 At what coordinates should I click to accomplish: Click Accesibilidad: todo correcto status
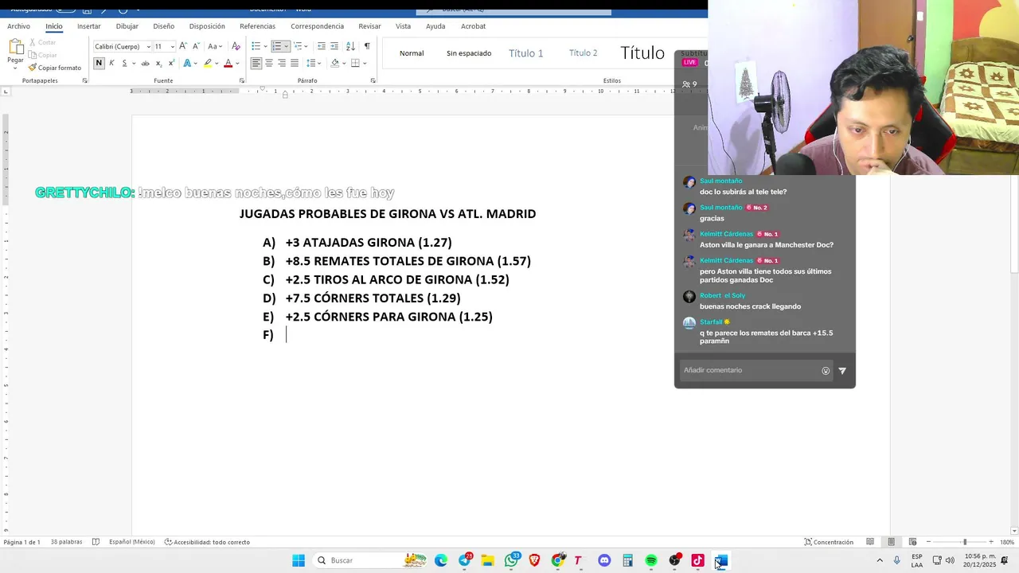point(207,542)
